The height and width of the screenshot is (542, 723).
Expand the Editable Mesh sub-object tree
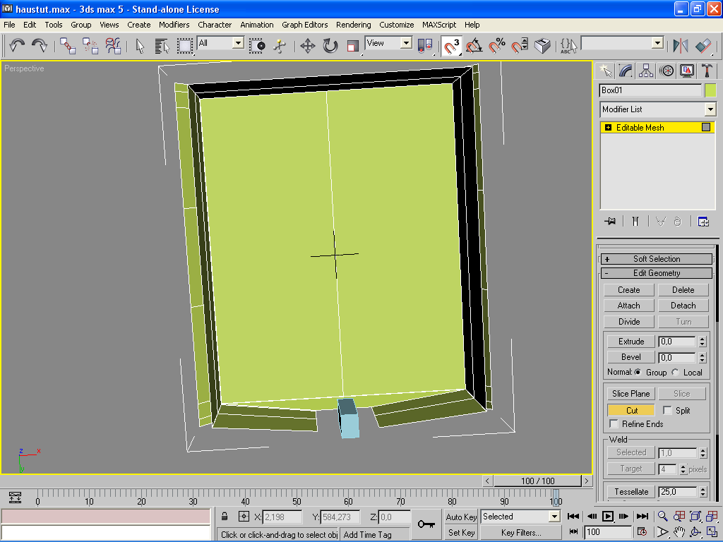[608, 128]
